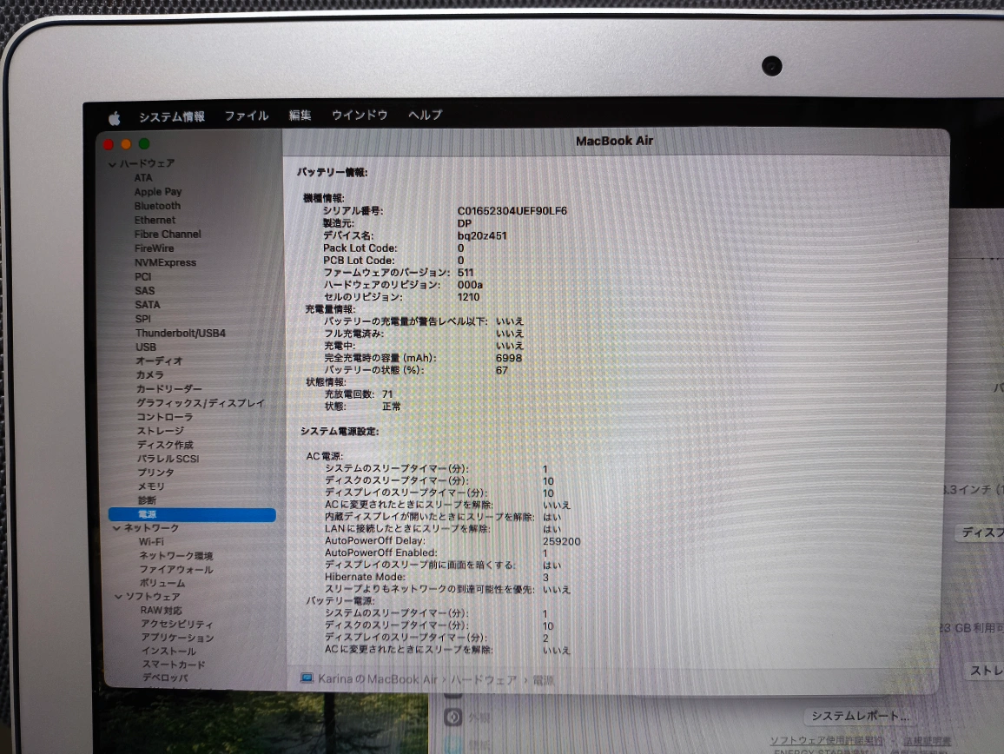
Task: Select PCI in the sidebar
Action: point(142,277)
